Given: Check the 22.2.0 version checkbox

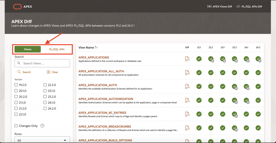Looking at the screenshot, I should click(x=45, y=85).
